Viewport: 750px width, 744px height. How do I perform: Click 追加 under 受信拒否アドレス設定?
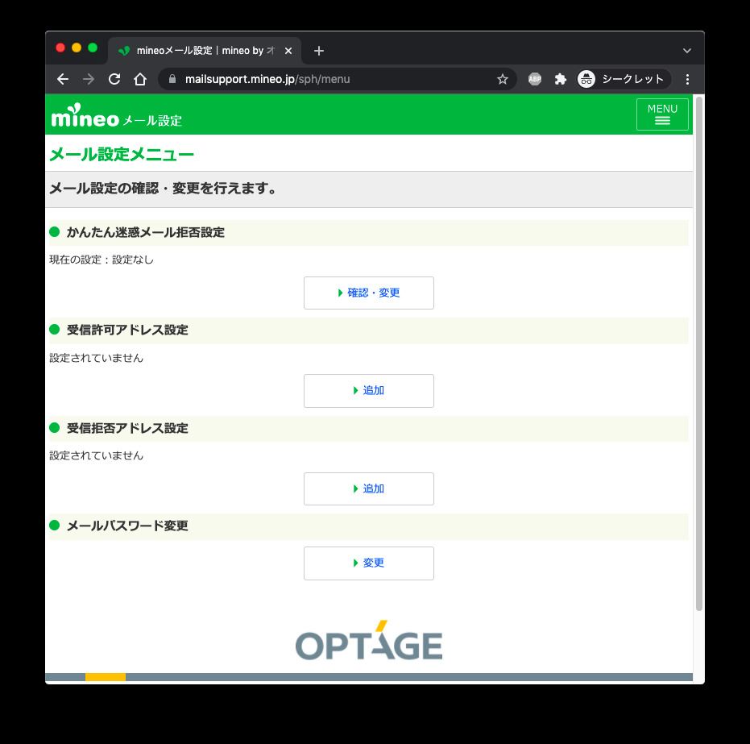(x=369, y=489)
